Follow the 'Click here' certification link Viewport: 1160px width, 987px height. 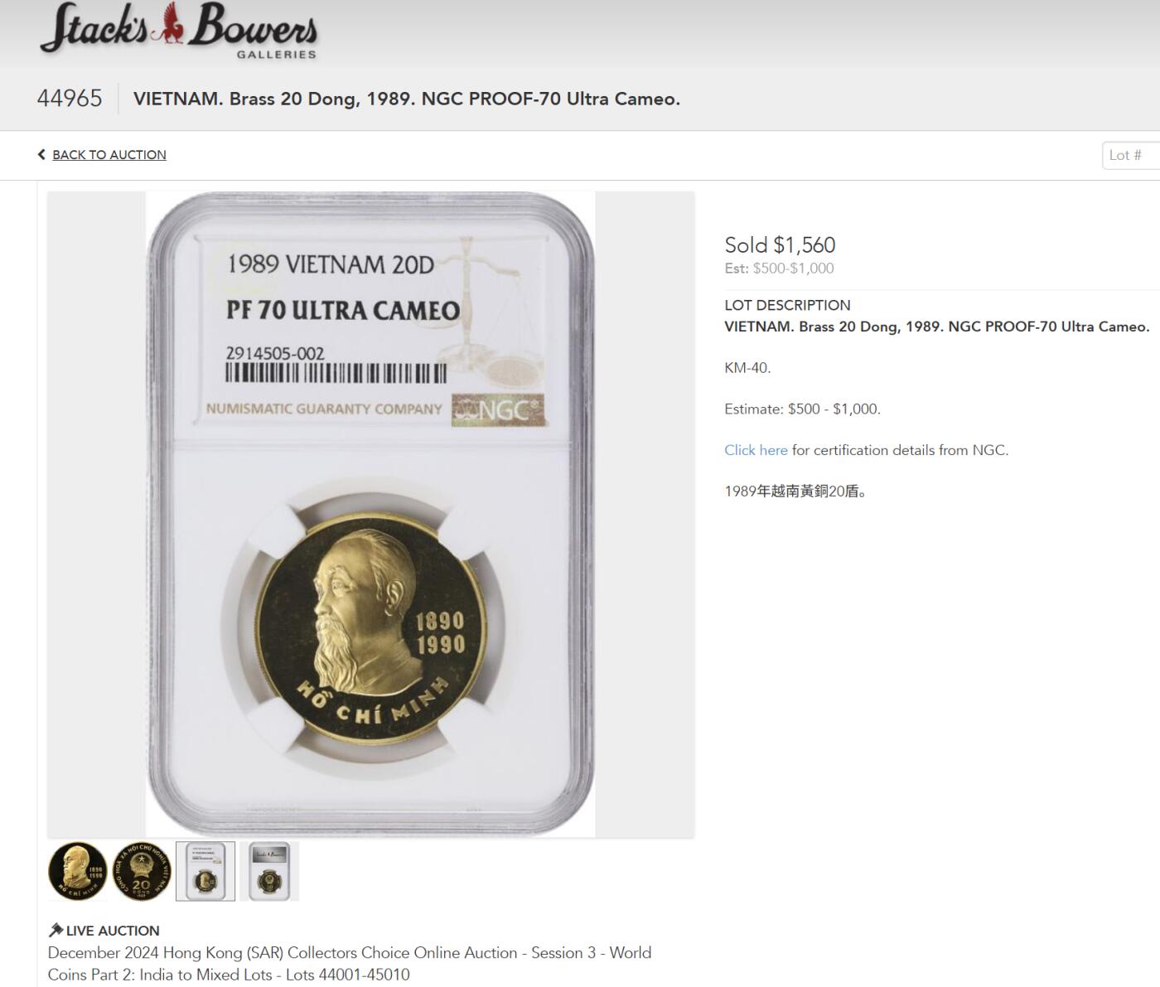pyautogui.click(x=756, y=450)
